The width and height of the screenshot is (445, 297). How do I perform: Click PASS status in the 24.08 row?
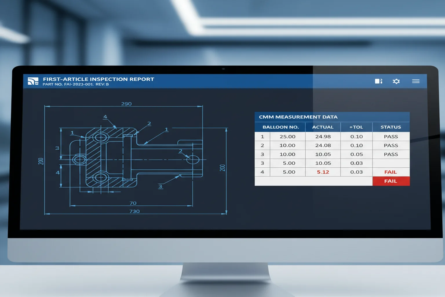pyautogui.click(x=391, y=145)
